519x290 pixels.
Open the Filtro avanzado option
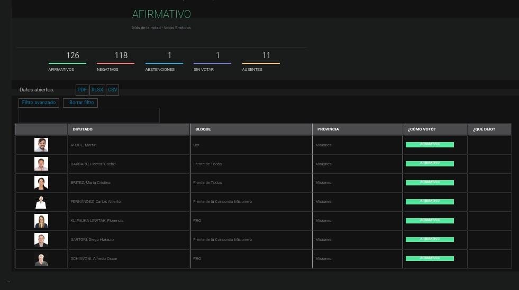[39, 102]
